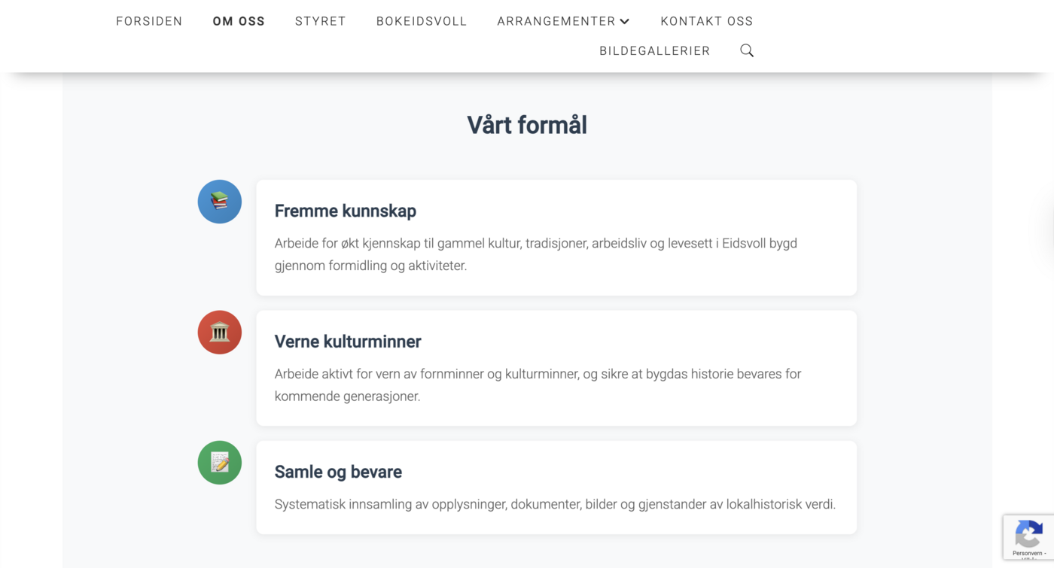Click the search magnifier icon
The image size is (1054, 568).
click(747, 50)
